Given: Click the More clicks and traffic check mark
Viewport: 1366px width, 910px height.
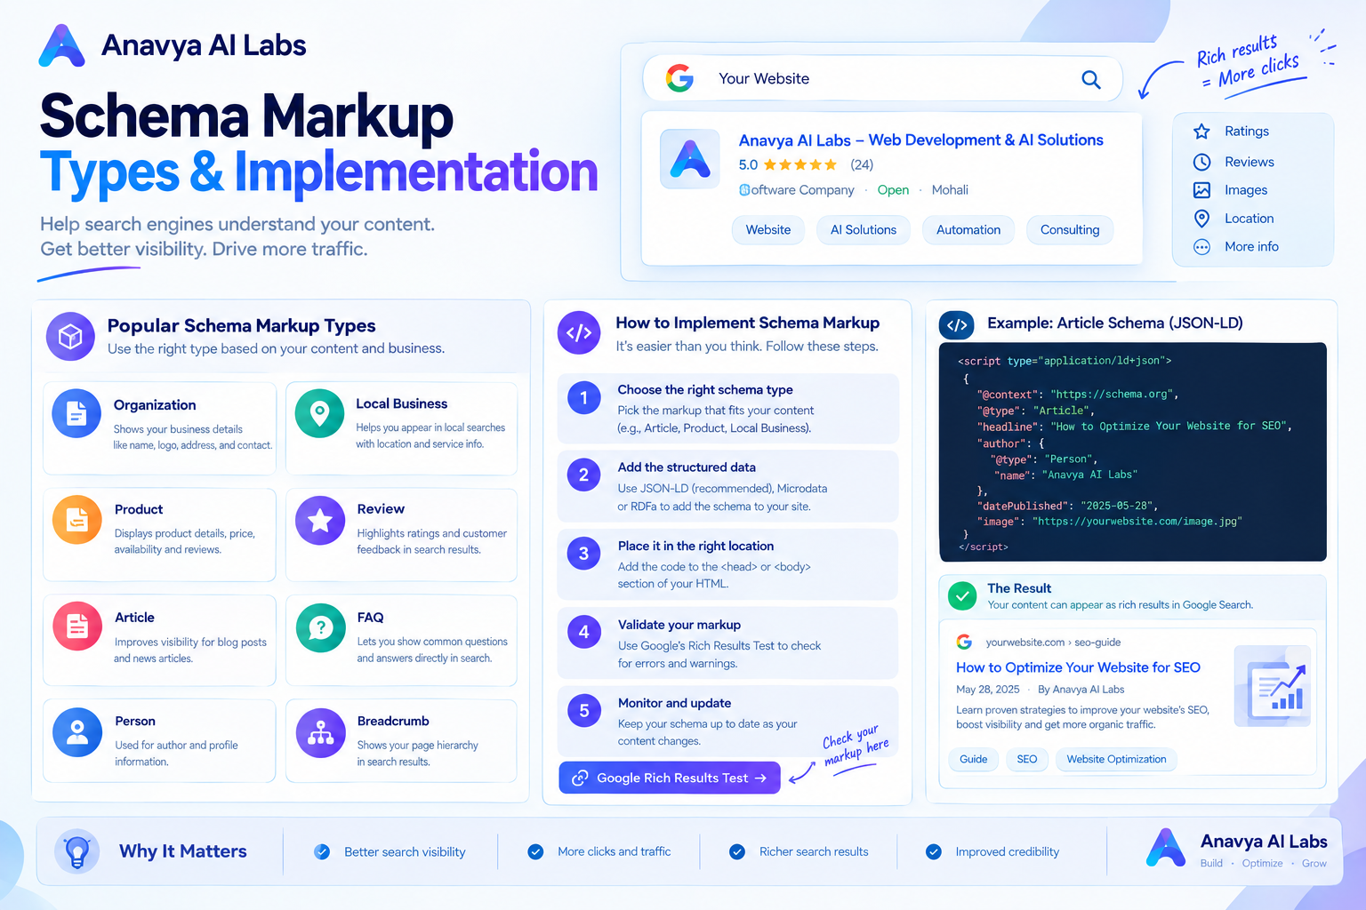Looking at the screenshot, I should [535, 851].
